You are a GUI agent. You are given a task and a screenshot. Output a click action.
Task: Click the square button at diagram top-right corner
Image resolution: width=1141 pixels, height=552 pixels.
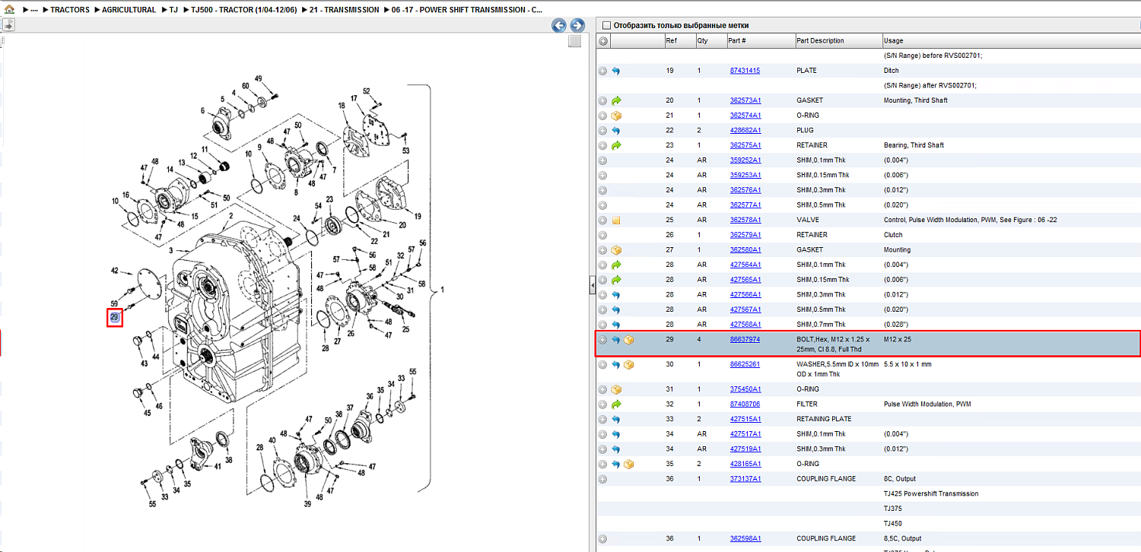tap(575, 41)
